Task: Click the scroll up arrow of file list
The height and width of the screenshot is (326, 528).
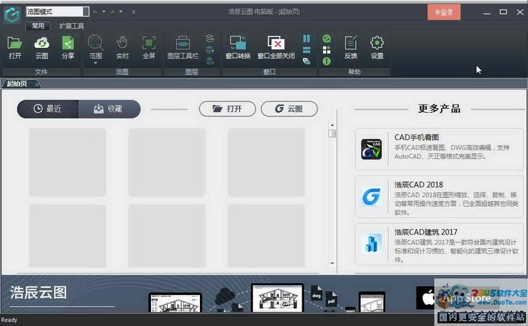Action: tap(332, 125)
